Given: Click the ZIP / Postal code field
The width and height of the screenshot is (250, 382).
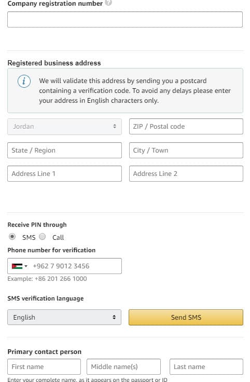Looking at the screenshot, I should click(x=186, y=127).
